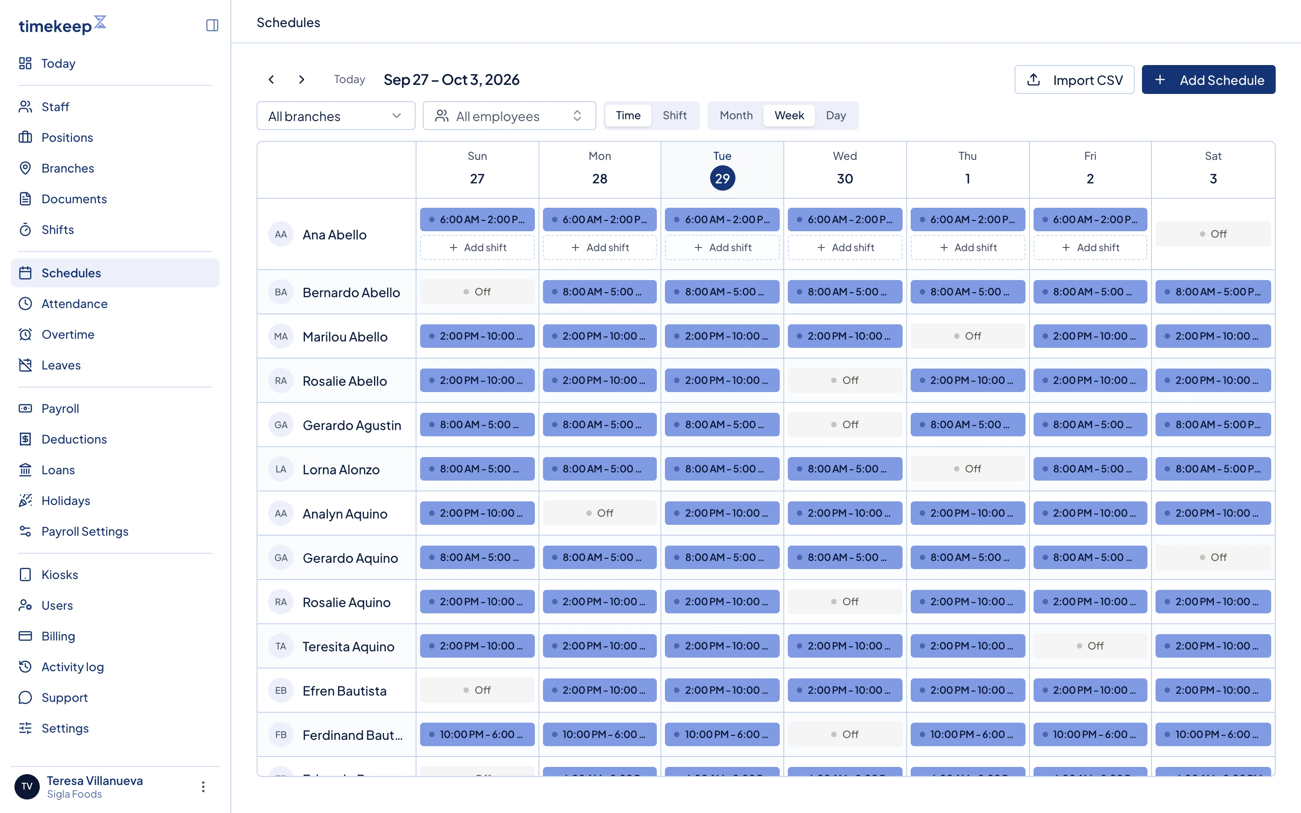Open Attendance clock icon
This screenshot has height=813, width=1301.
(25, 304)
